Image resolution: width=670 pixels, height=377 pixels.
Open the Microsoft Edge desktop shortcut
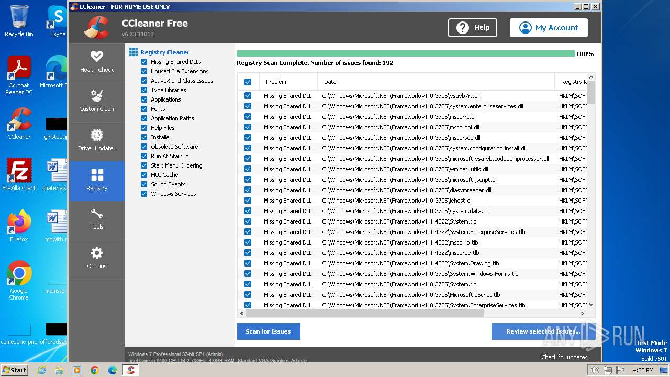click(54, 72)
